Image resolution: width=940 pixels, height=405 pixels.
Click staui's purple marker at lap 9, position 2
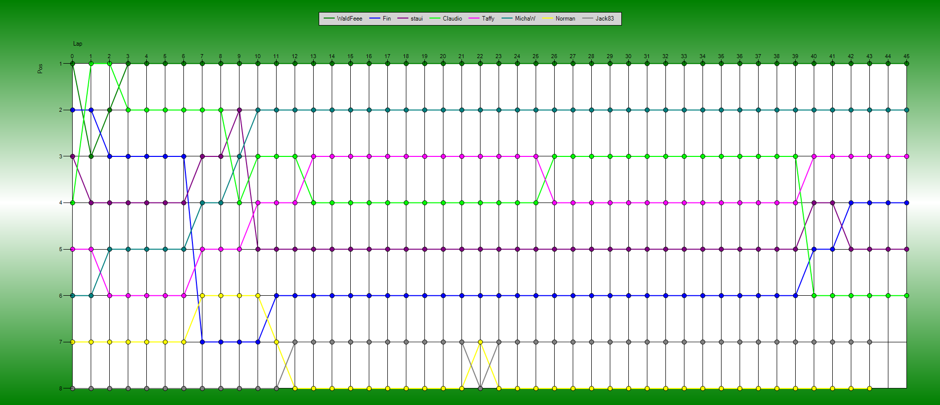coord(239,110)
